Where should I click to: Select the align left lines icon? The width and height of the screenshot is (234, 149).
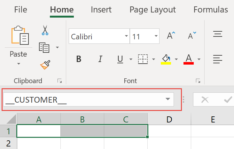[x=218, y=59]
